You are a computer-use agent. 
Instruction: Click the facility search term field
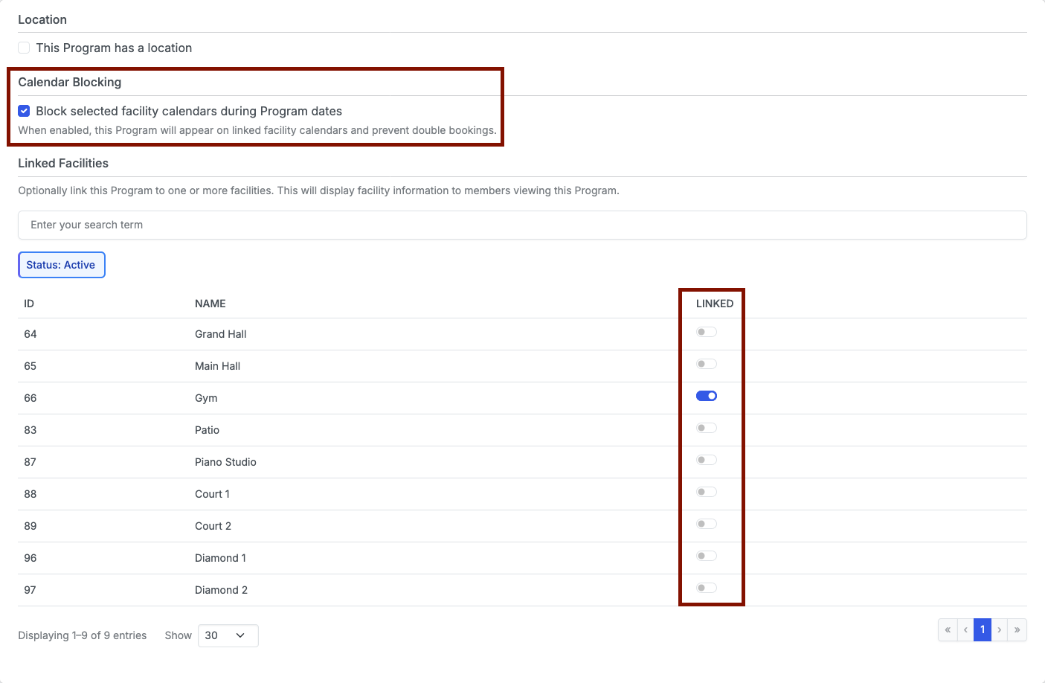click(522, 225)
